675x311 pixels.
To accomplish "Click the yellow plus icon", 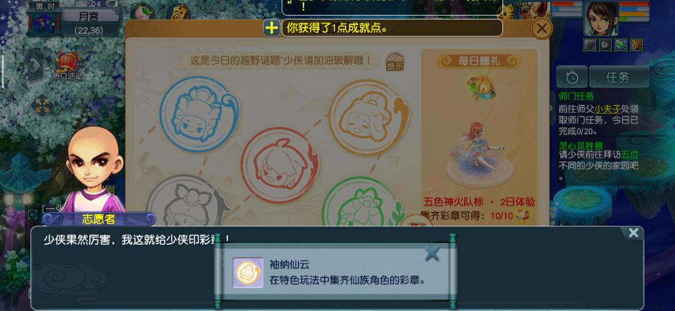I will coord(272,28).
